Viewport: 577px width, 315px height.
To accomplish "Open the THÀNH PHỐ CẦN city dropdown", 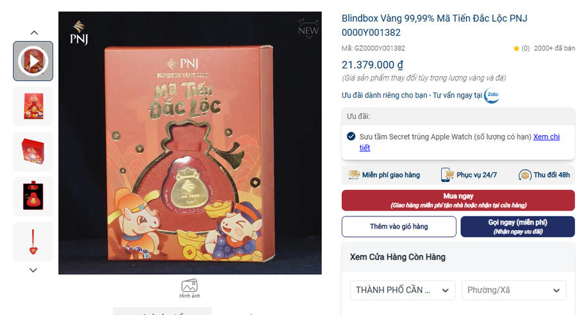I will [x=403, y=290].
